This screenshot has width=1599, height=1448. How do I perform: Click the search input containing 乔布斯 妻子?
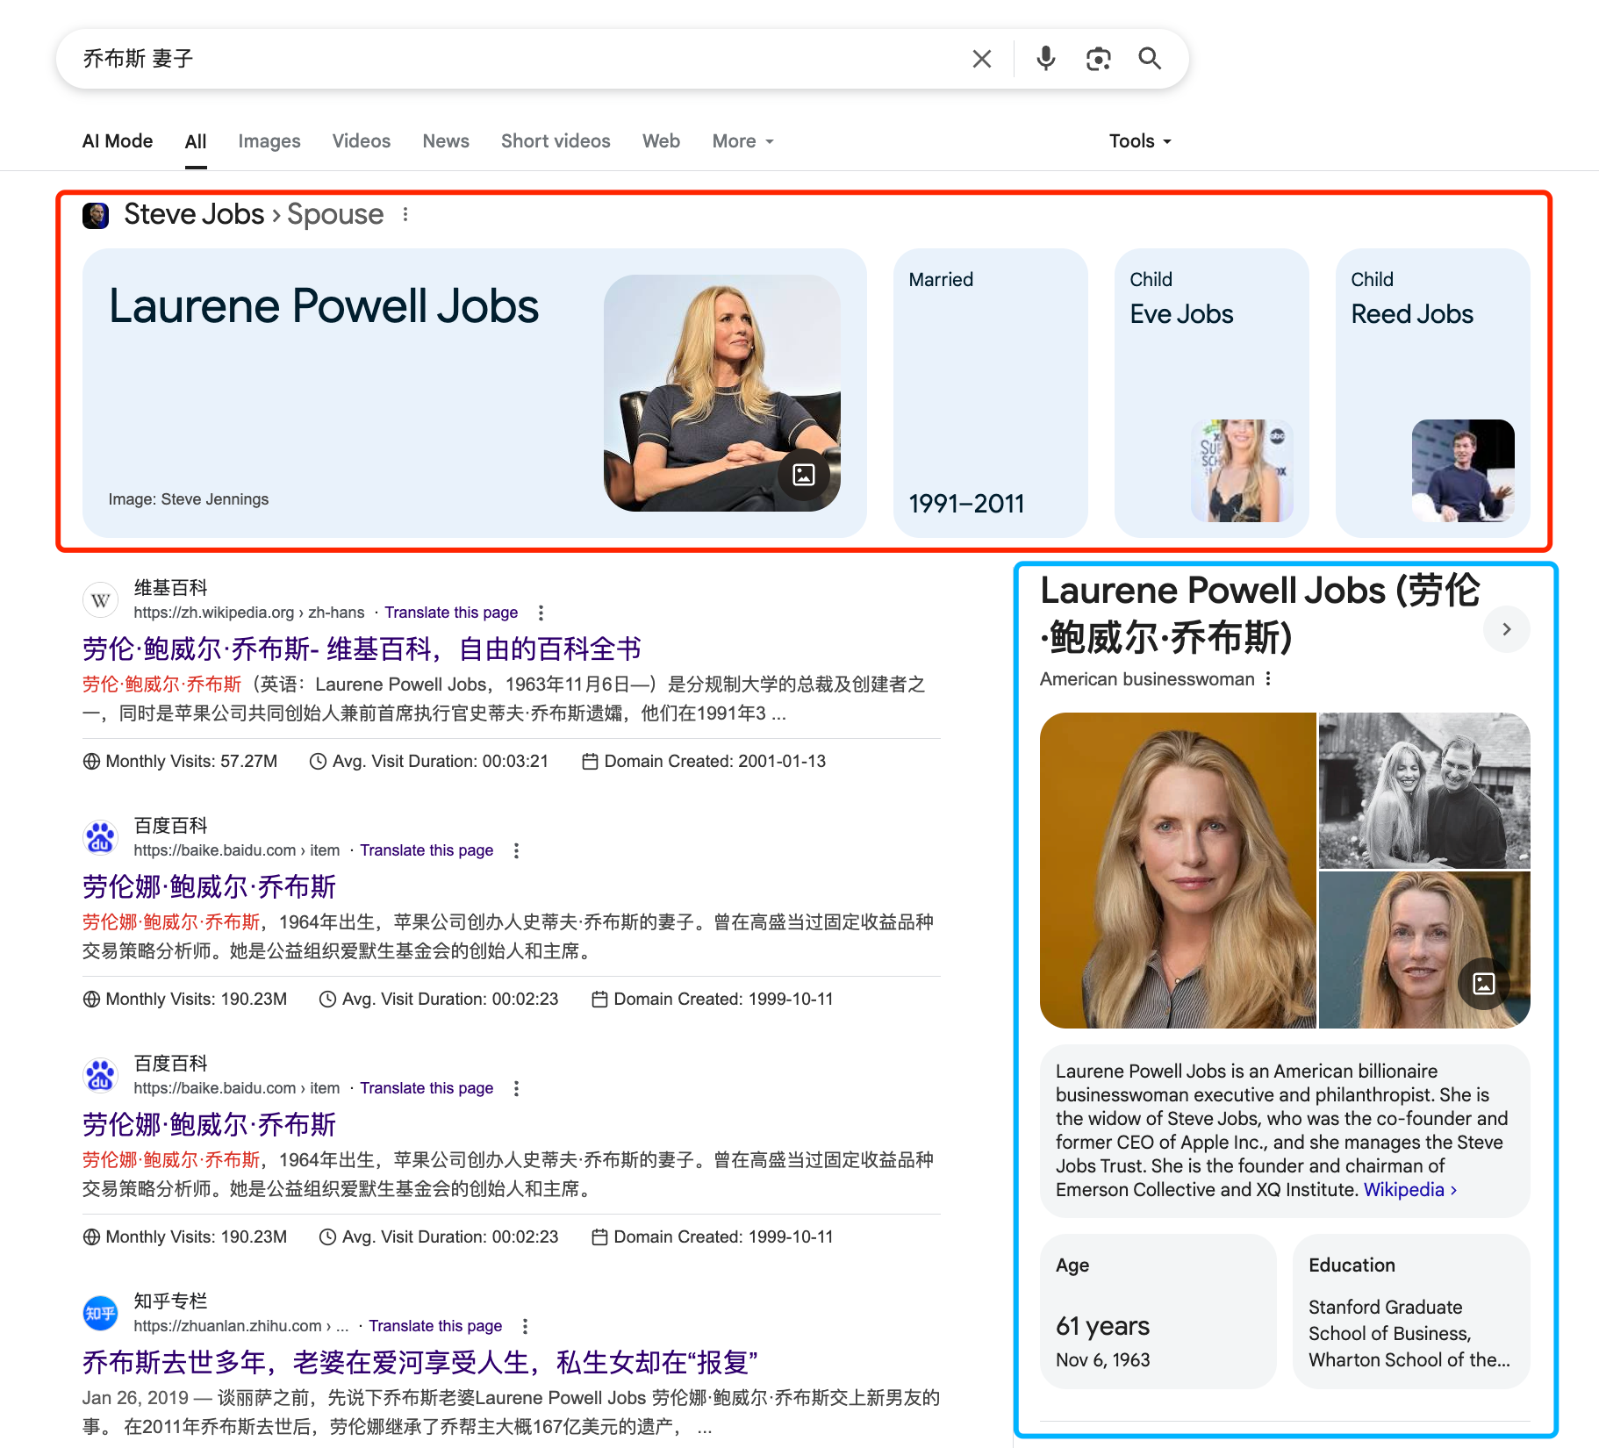tap(518, 59)
